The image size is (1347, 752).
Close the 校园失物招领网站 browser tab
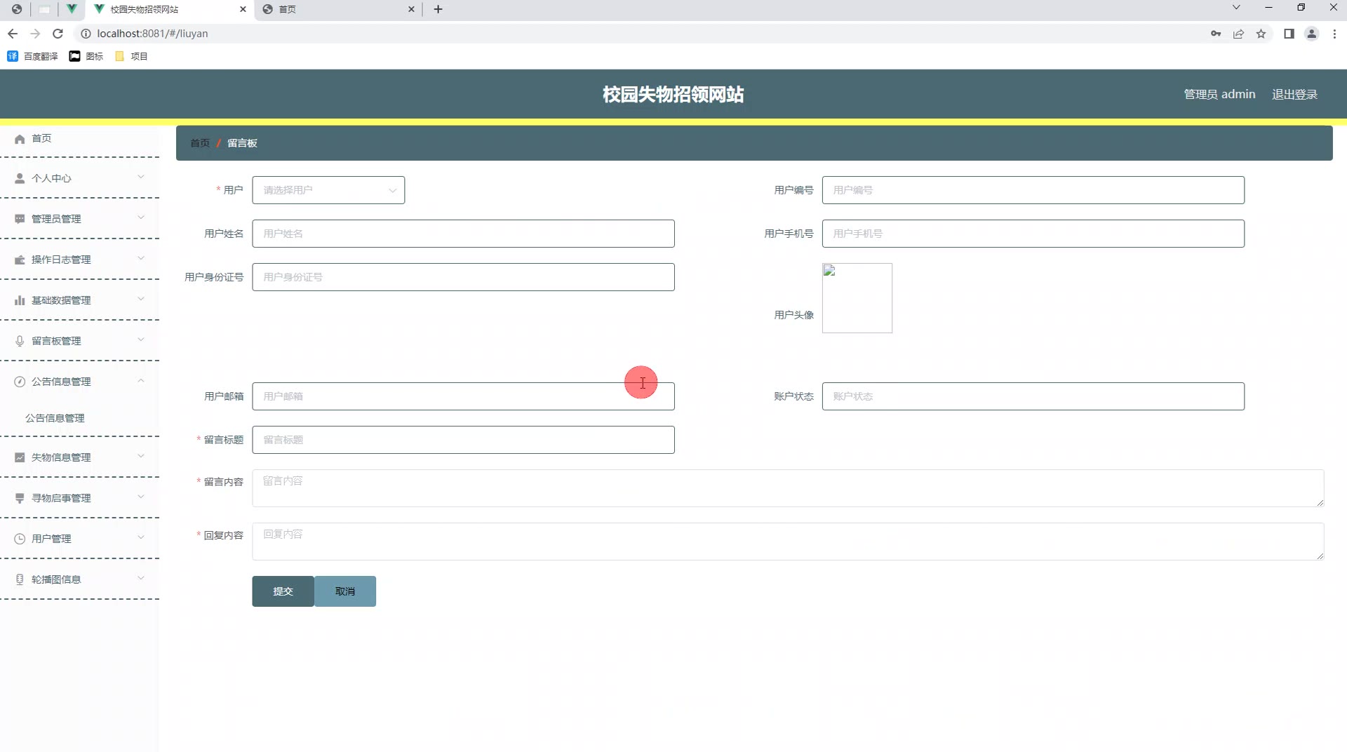click(243, 9)
